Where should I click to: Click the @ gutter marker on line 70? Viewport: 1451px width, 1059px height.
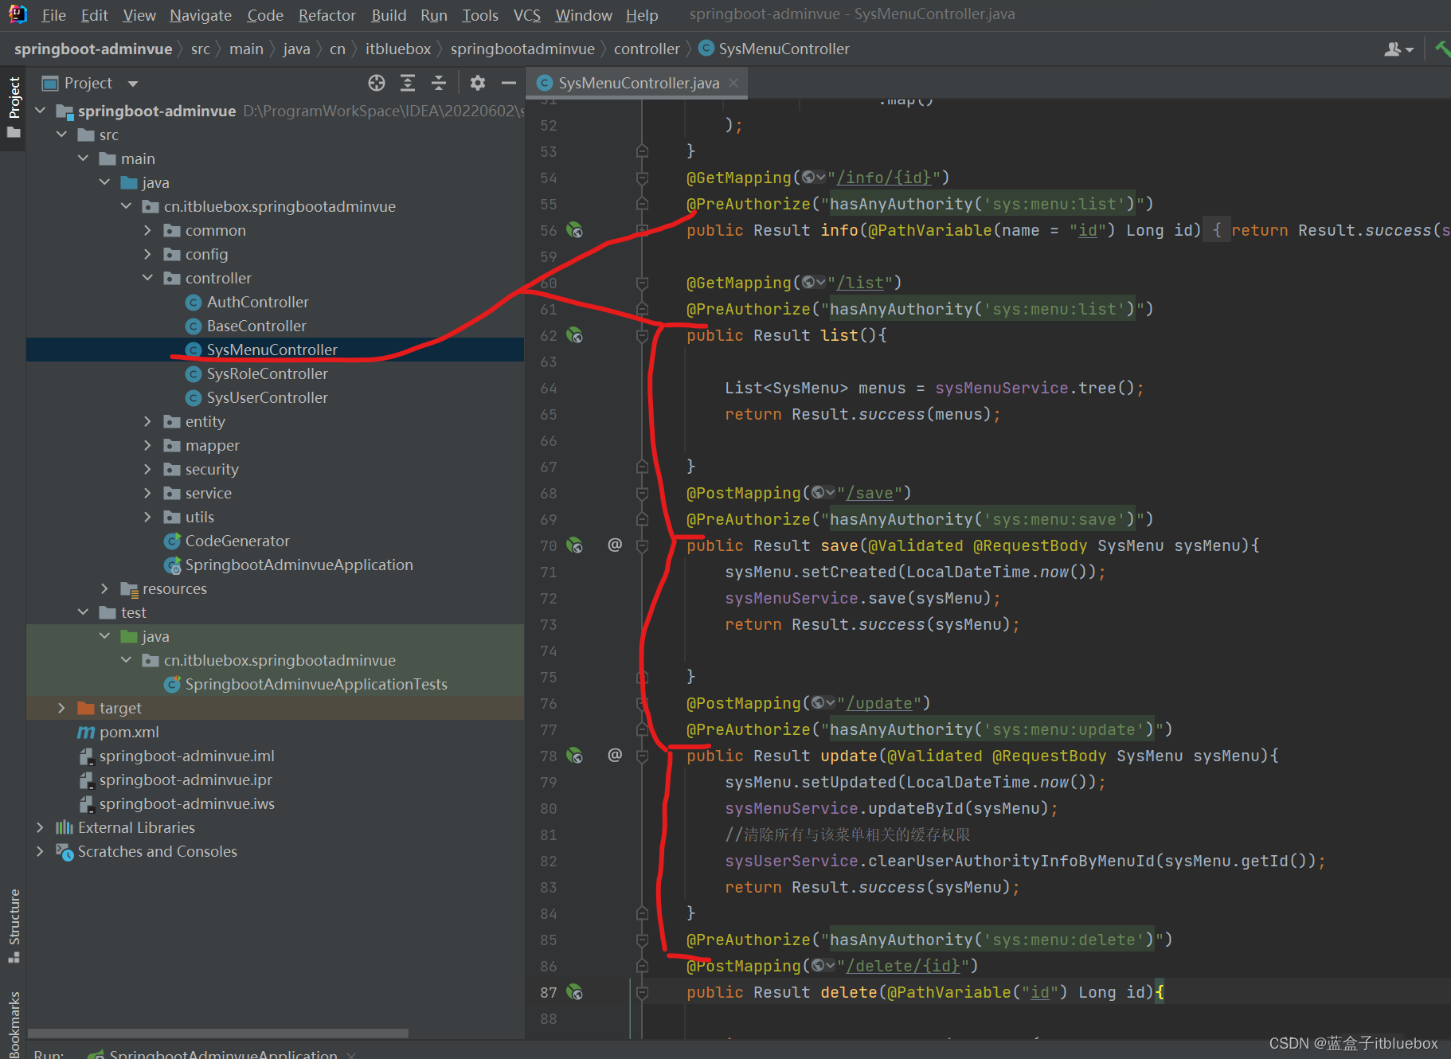coord(615,545)
